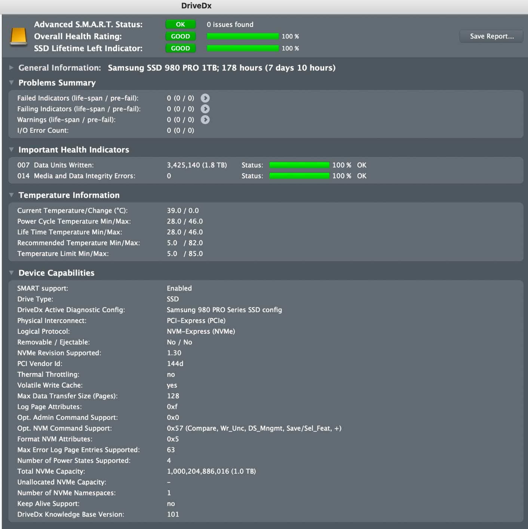Viewport: 528px width, 529px height.
Task: Click the Number of NVMe Namespaces label
Action: click(x=66, y=493)
